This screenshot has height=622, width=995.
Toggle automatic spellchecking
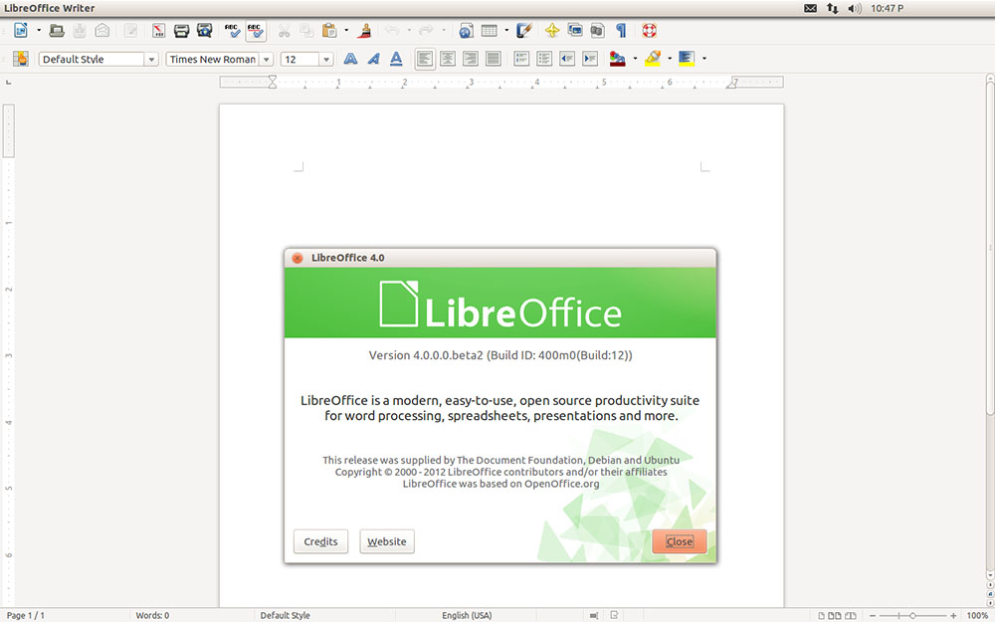pyautogui.click(x=256, y=31)
